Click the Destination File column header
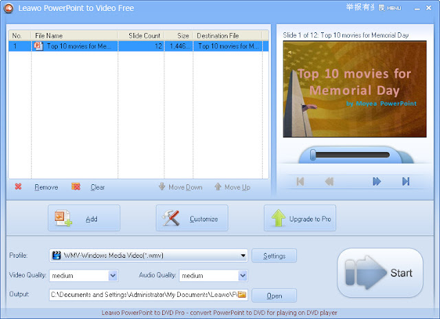440x319 pixels. tap(228, 36)
